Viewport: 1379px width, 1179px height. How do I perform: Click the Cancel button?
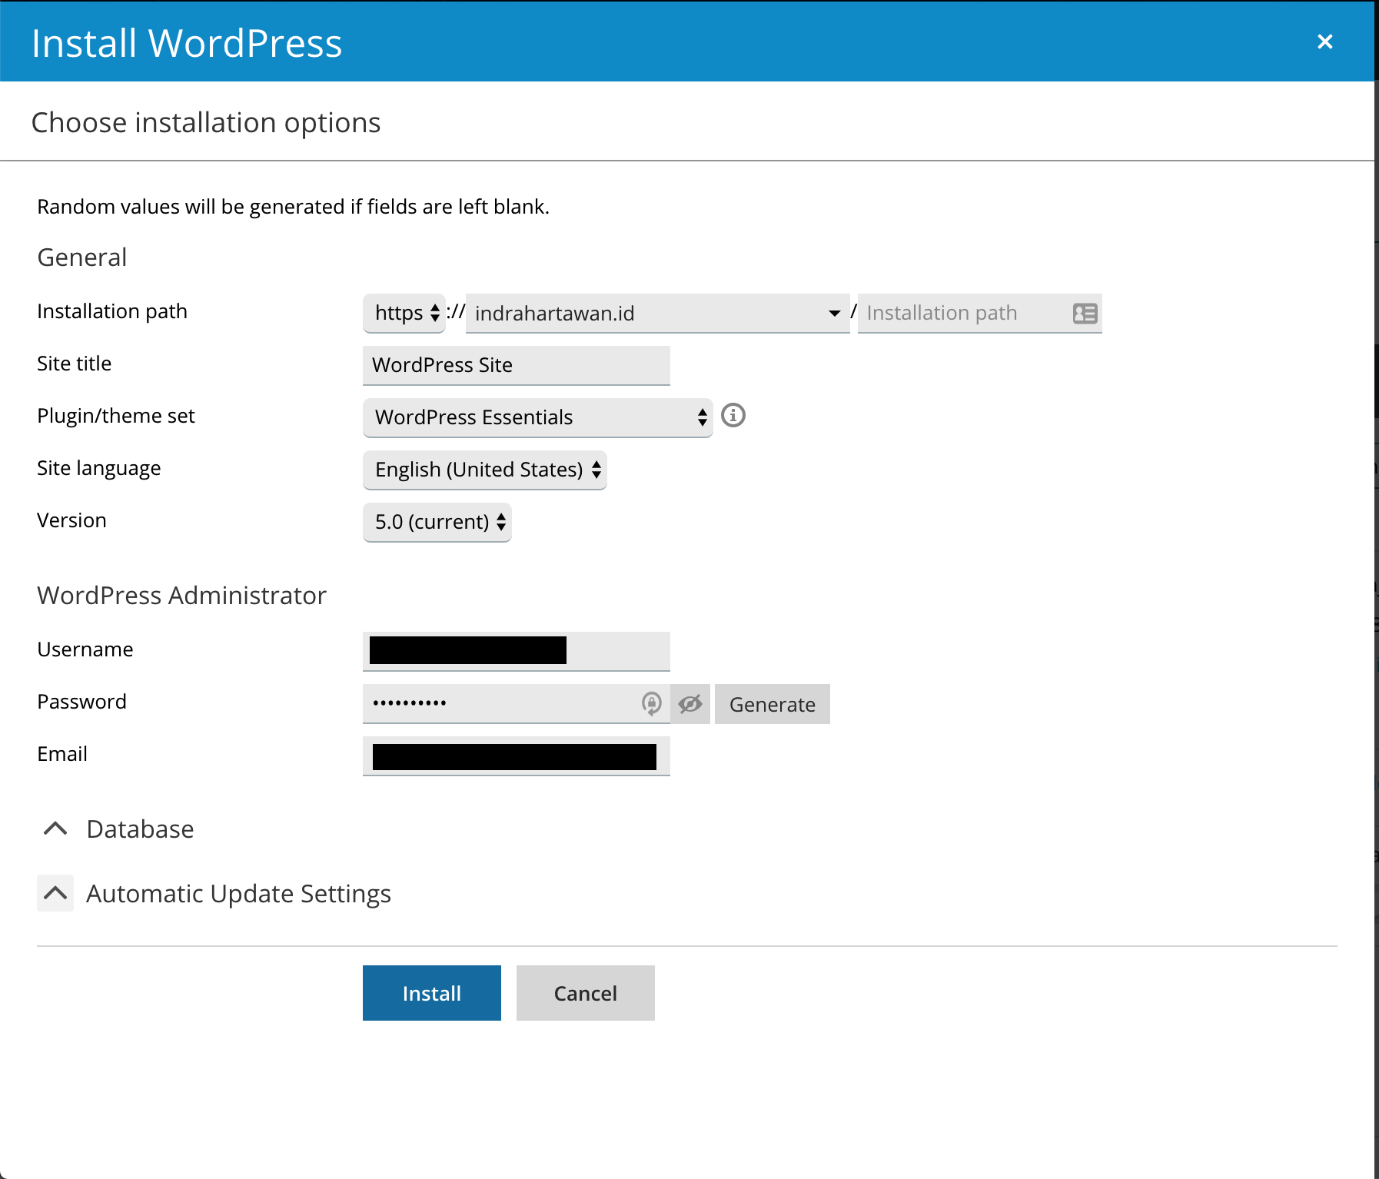click(586, 993)
